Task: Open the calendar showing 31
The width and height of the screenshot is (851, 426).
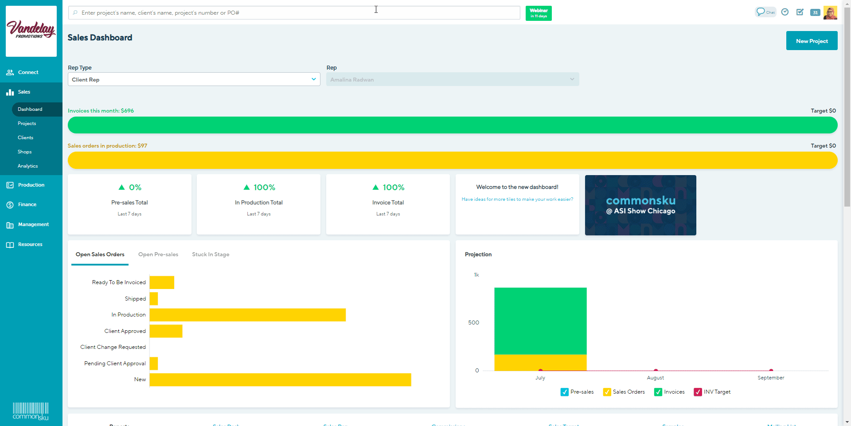Action: pyautogui.click(x=815, y=12)
